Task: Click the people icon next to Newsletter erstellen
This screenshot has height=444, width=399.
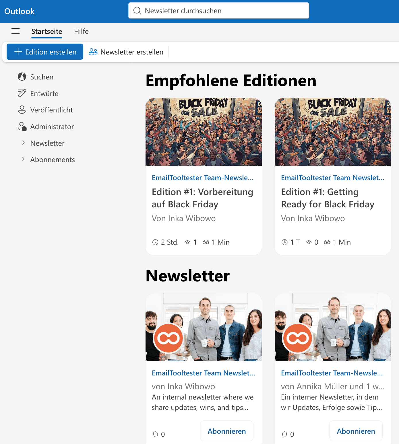Action: pos(93,52)
